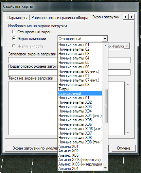Click dropdown list scroll up arrow
Image resolution: width=141 pixels, height=173 pixels.
pyautogui.click(x=105, y=46)
